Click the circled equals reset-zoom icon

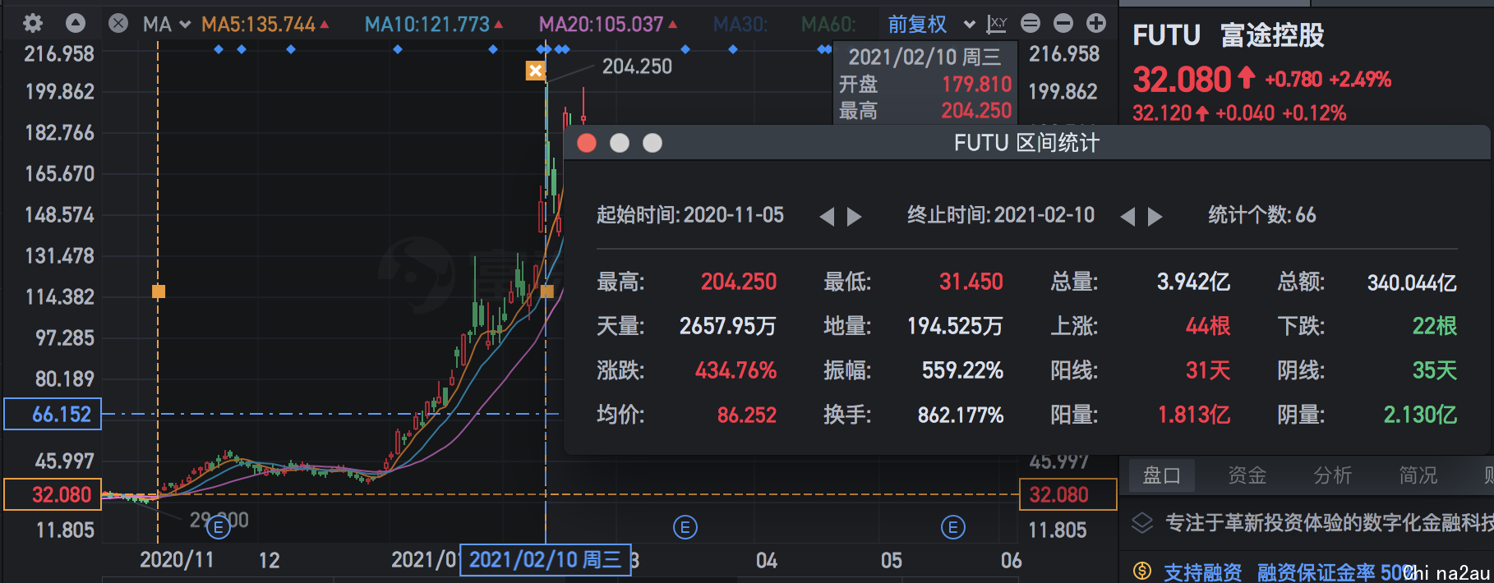pos(1031,24)
